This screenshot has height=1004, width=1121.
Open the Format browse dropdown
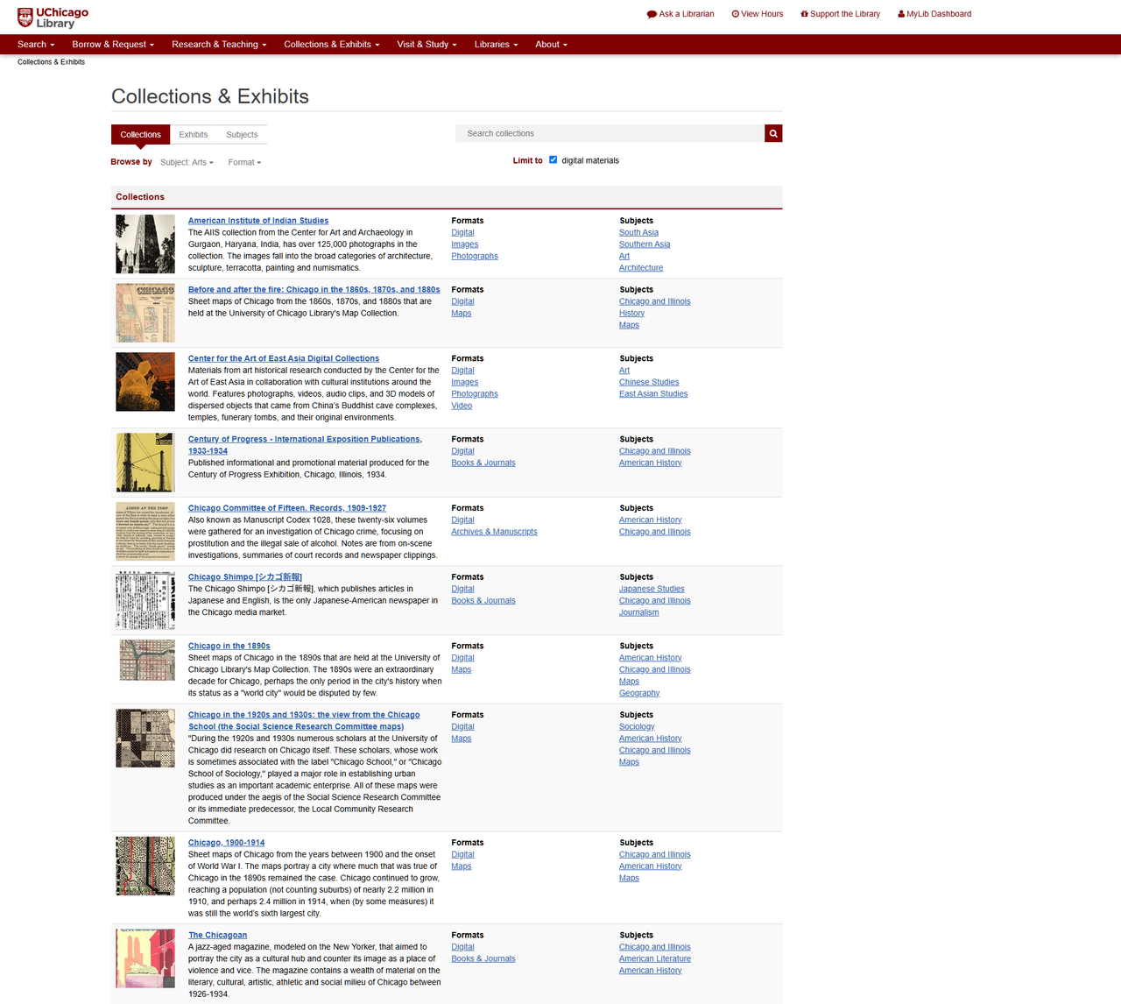click(244, 162)
